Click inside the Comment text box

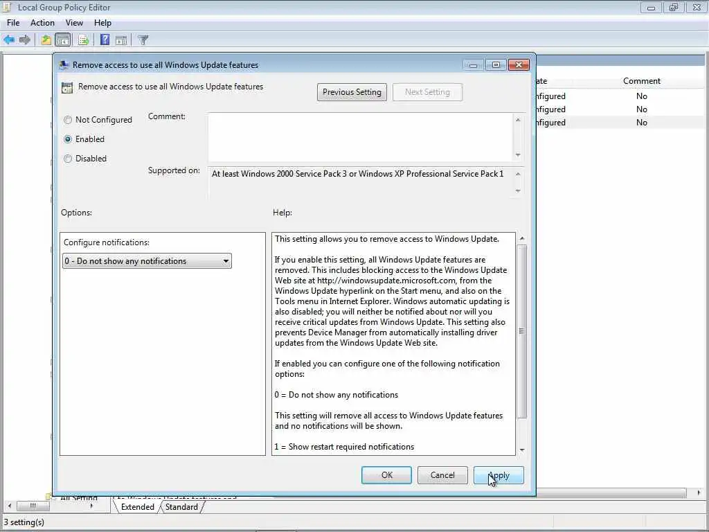tap(360, 137)
